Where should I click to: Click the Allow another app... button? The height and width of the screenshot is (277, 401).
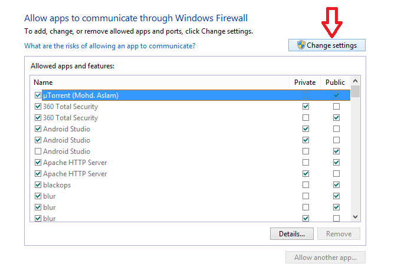pyautogui.click(x=326, y=258)
